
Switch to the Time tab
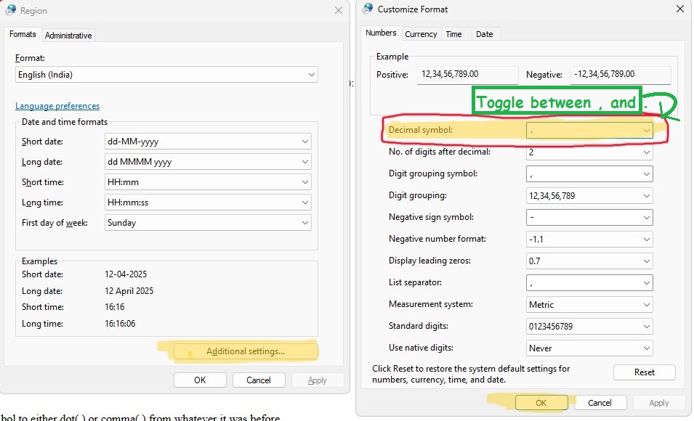[453, 34]
